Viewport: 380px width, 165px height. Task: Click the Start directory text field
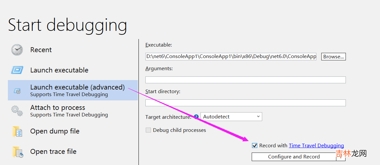[245, 103]
